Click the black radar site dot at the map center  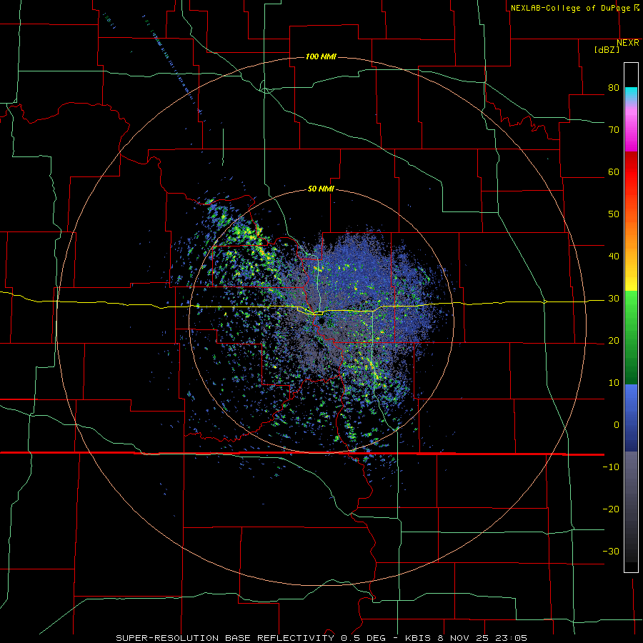coord(321,321)
